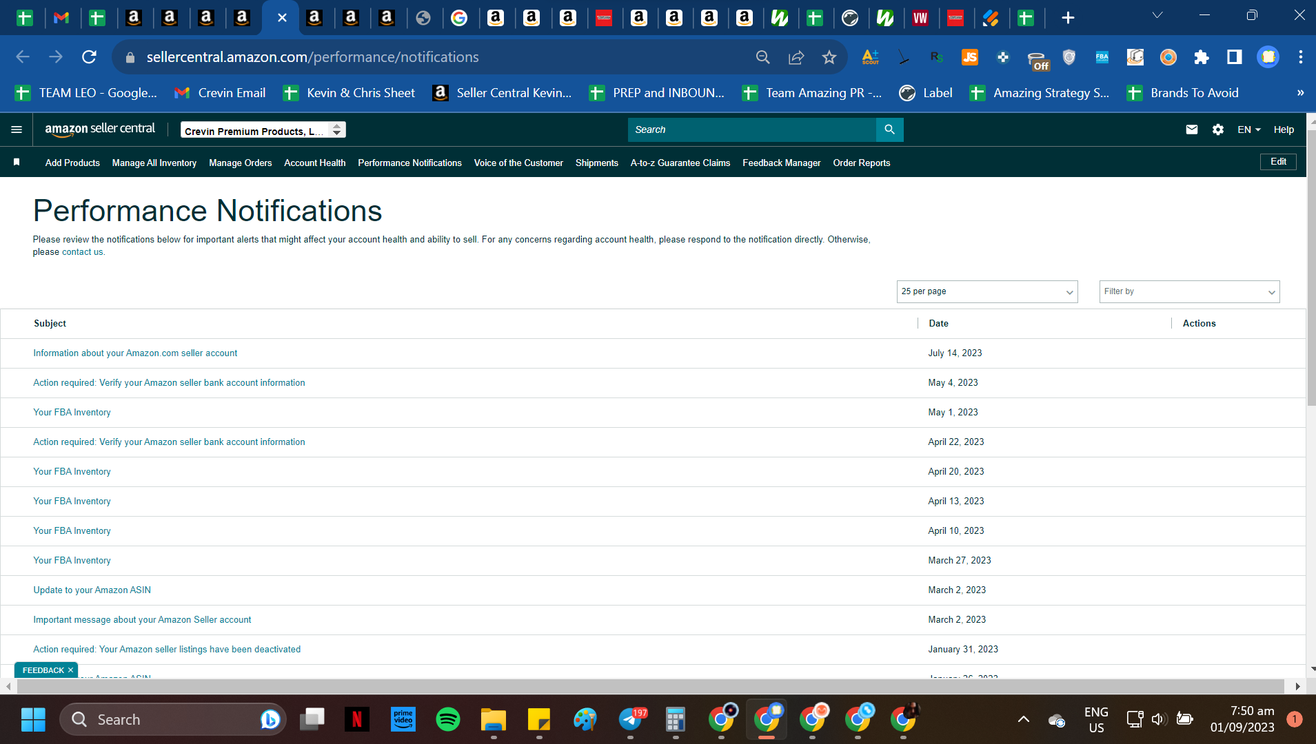Open the Seller Central hamburger menu
Viewport: 1316px width, 744px height.
pyautogui.click(x=17, y=130)
